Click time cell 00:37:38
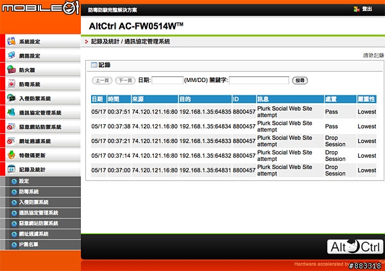The image size is (385, 271). pyautogui.click(x=119, y=127)
